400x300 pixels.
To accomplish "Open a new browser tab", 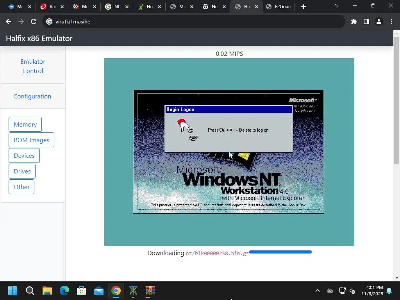I will pyautogui.click(x=303, y=7).
